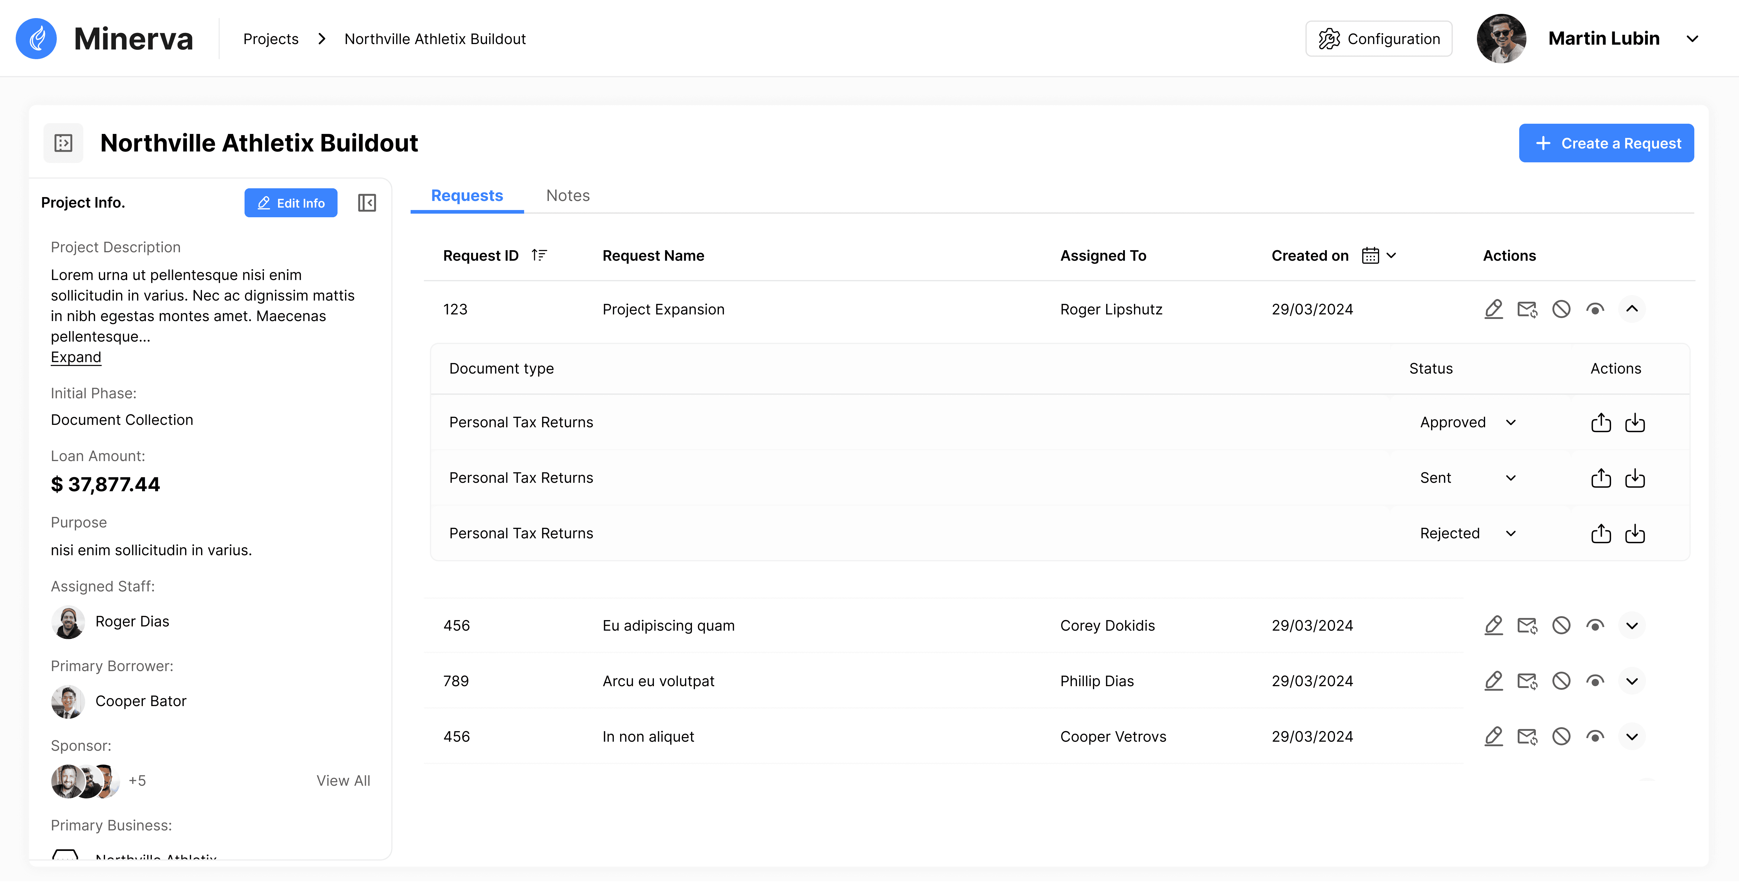Click the panel icon beside project title
This screenshot has width=1739, height=882.
pyautogui.click(x=63, y=143)
